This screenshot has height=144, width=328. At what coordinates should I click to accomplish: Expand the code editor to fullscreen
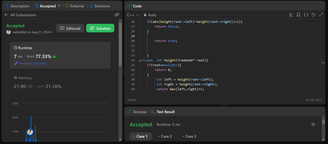point(321,15)
